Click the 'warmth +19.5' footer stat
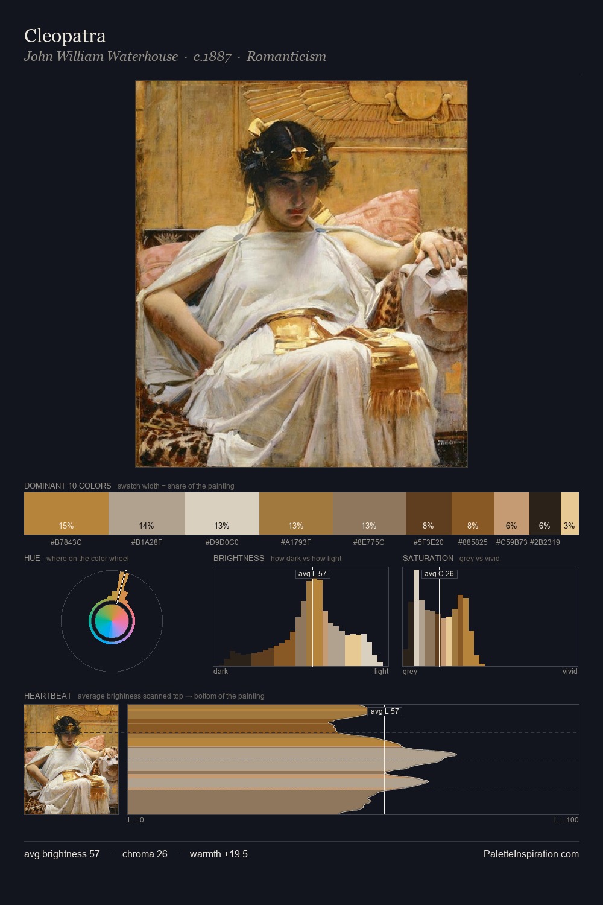 [x=219, y=854]
